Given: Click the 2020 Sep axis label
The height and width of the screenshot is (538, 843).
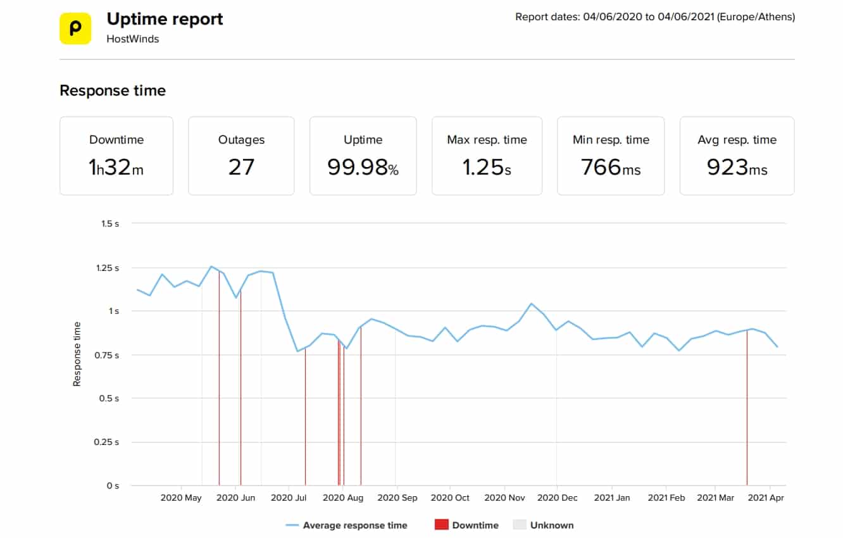Looking at the screenshot, I should [x=397, y=498].
